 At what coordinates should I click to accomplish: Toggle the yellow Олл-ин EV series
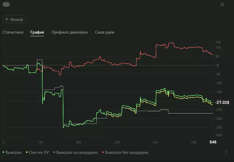click(x=37, y=152)
